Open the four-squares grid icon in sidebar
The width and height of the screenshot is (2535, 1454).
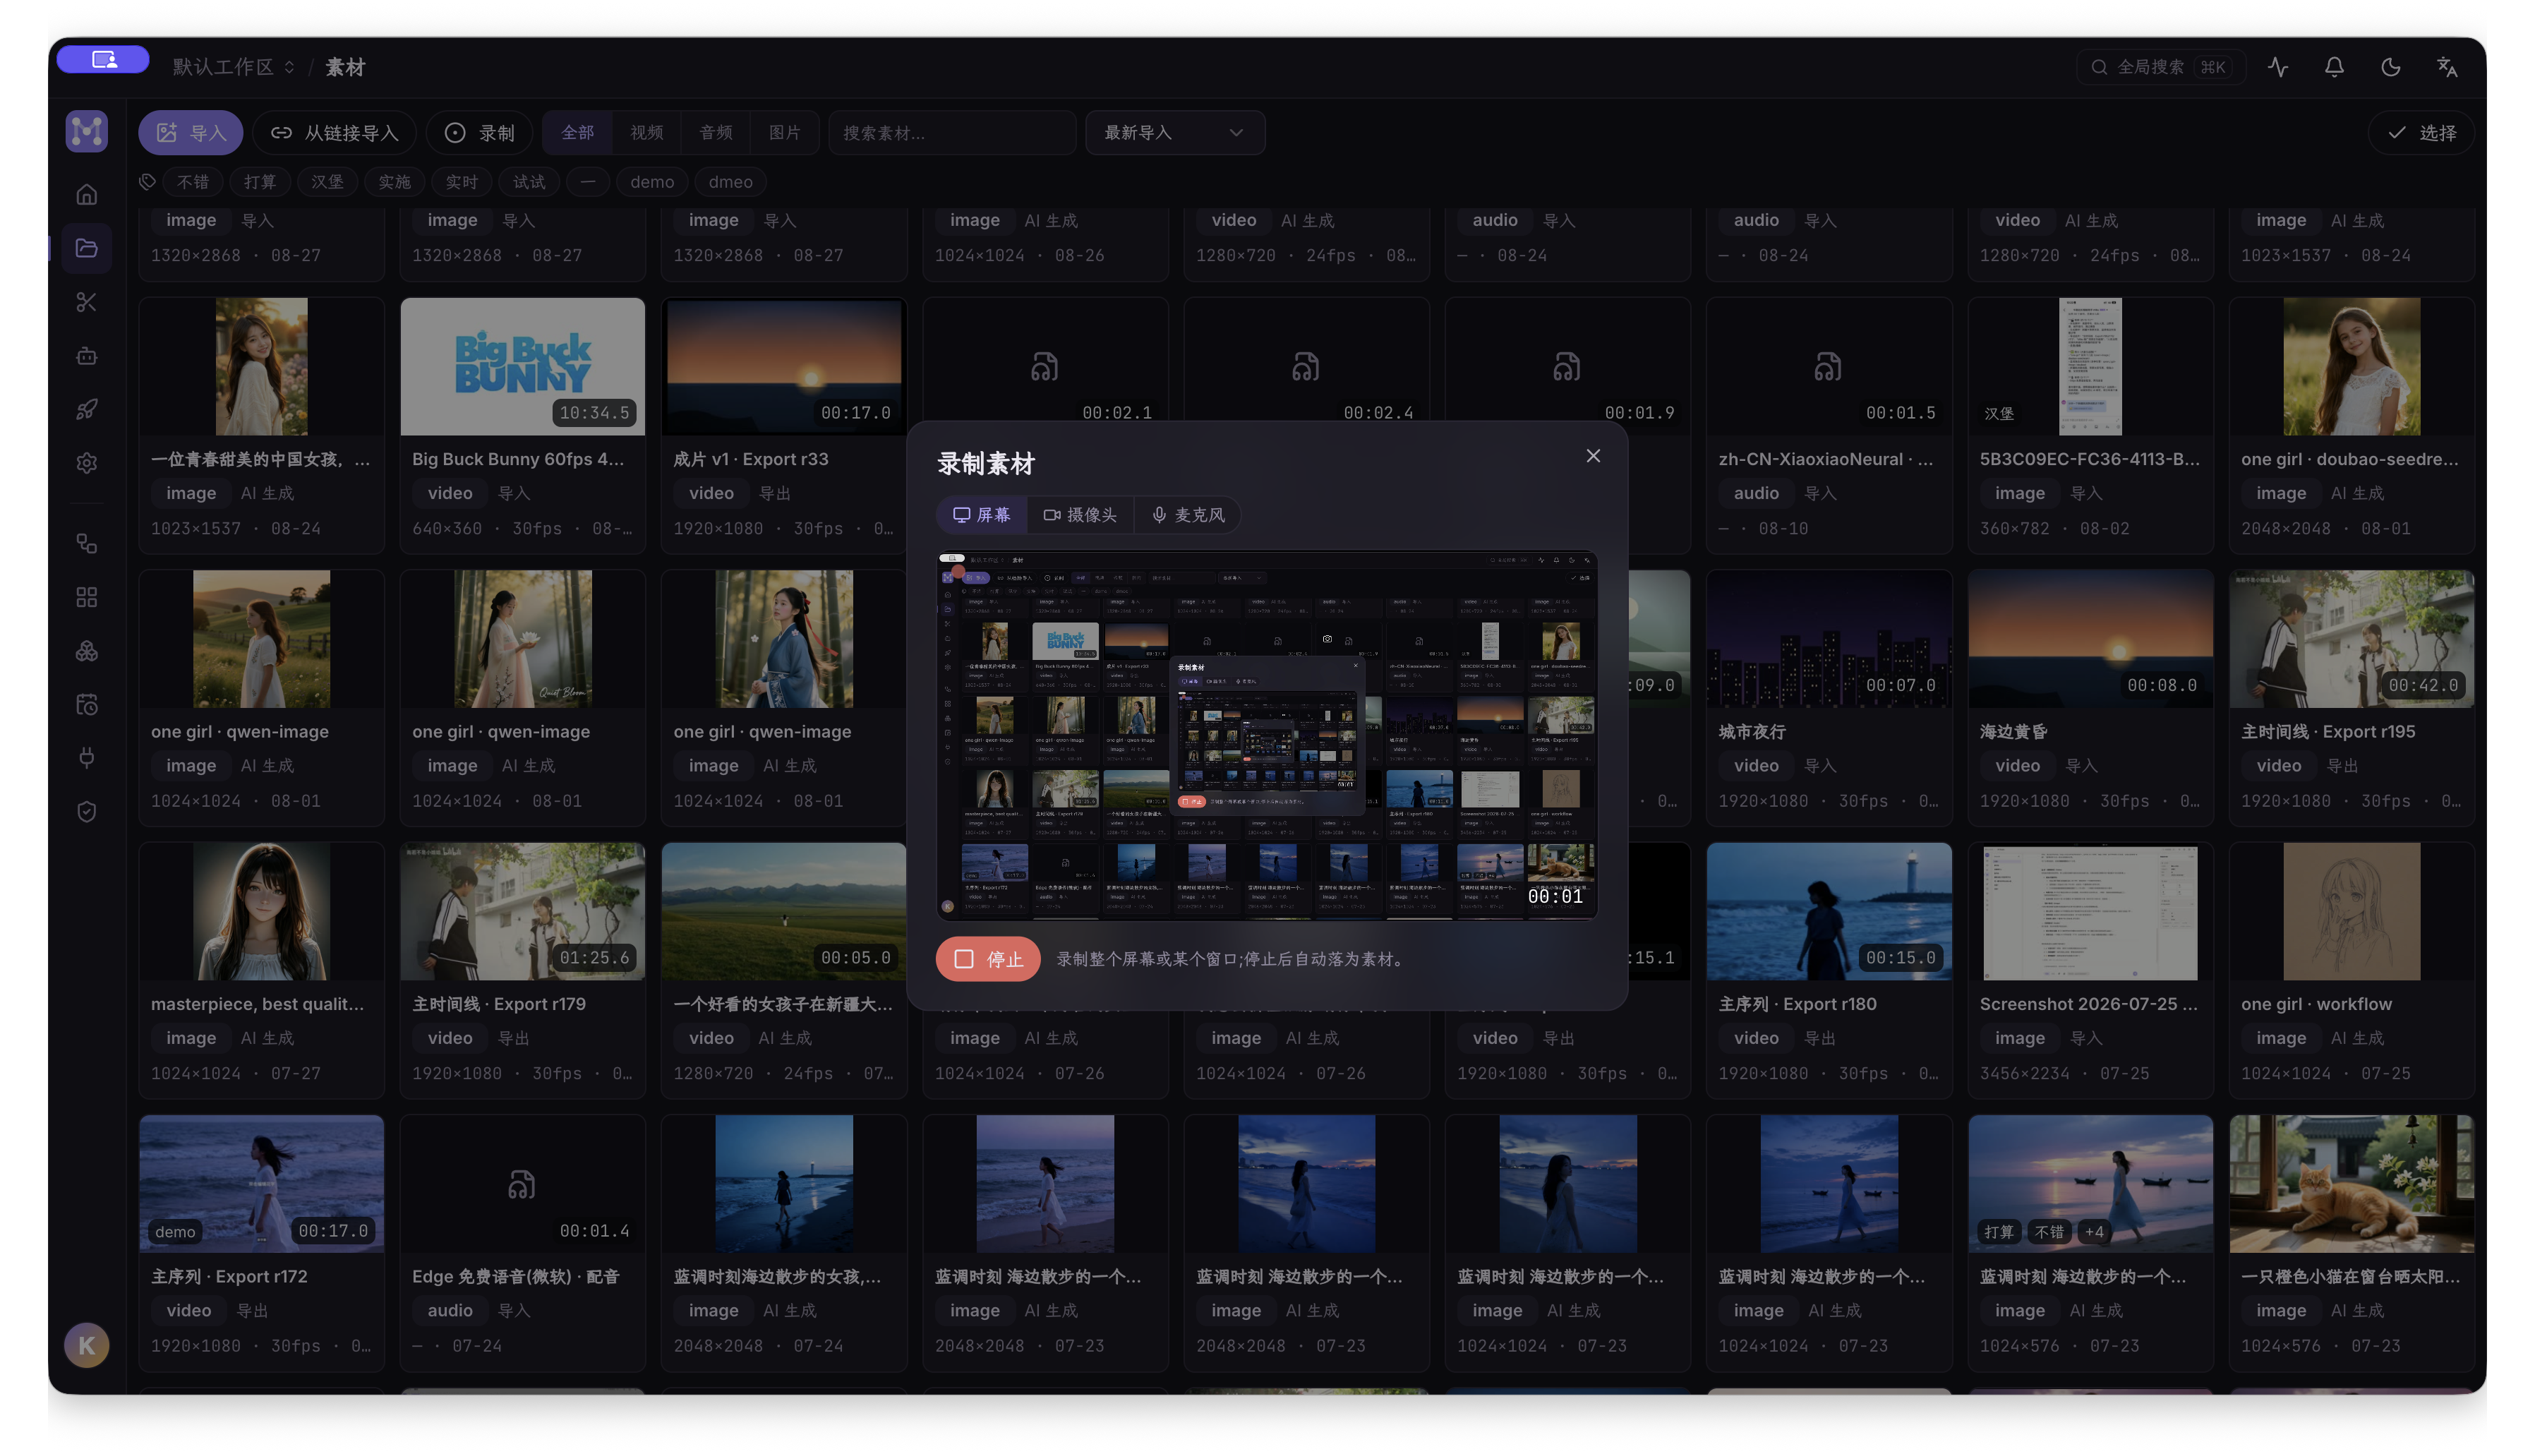click(87, 597)
